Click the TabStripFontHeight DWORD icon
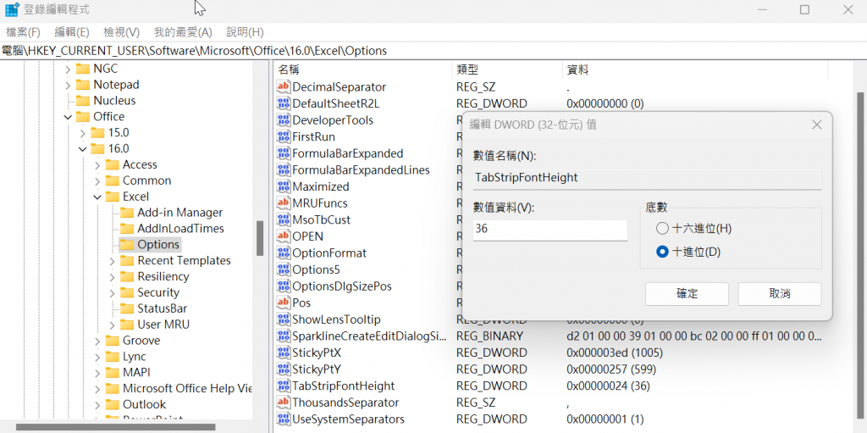 283,386
